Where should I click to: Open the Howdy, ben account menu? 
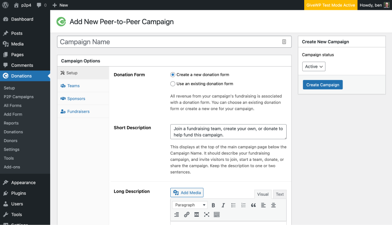click(374, 5)
